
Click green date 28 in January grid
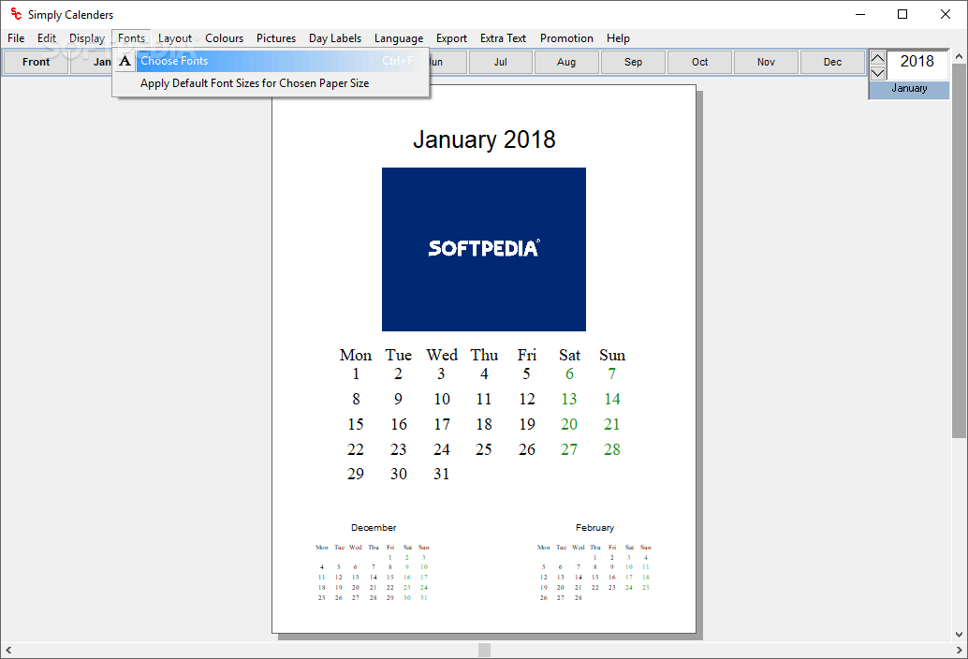[612, 450]
